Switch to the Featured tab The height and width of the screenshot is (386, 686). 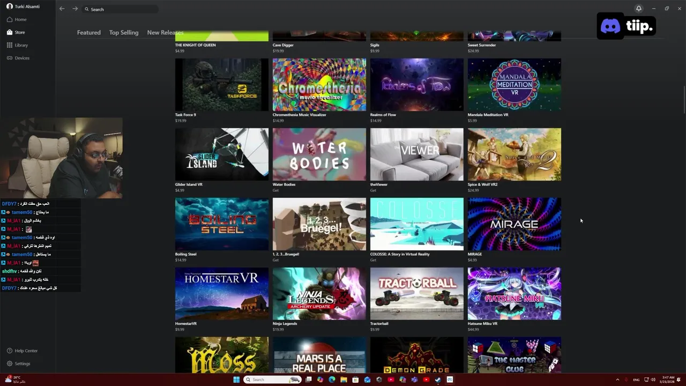click(x=88, y=33)
